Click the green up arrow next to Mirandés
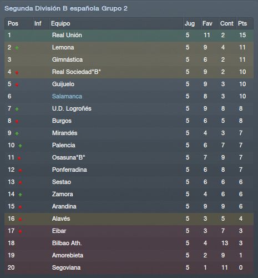 click(17, 133)
